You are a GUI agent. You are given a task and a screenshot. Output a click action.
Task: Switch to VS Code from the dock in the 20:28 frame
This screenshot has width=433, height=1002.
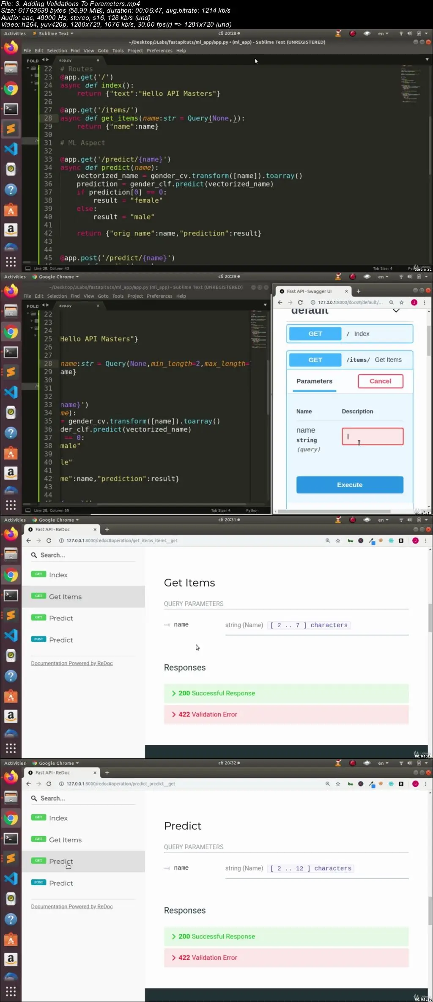(x=11, y=149)
